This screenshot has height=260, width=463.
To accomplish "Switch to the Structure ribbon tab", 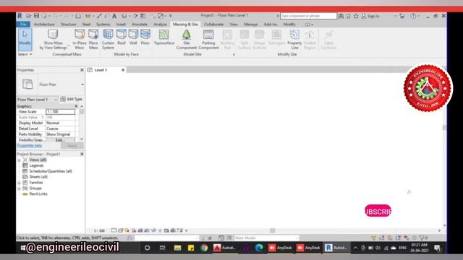I will click(x=68, y=24).
